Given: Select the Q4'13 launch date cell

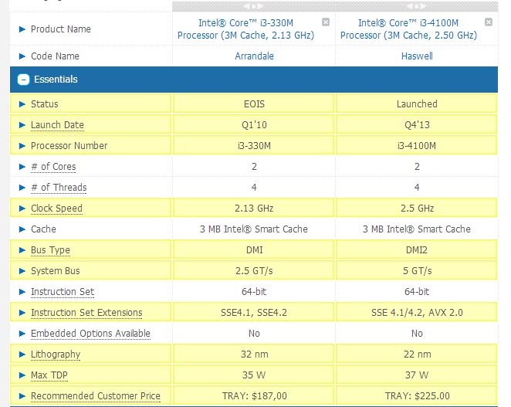Looking at the screenshot, I should (417, 125).
